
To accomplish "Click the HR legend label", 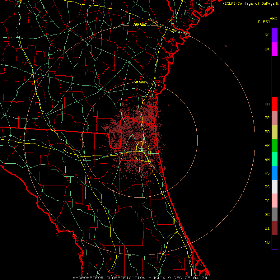I will (267, 146).
